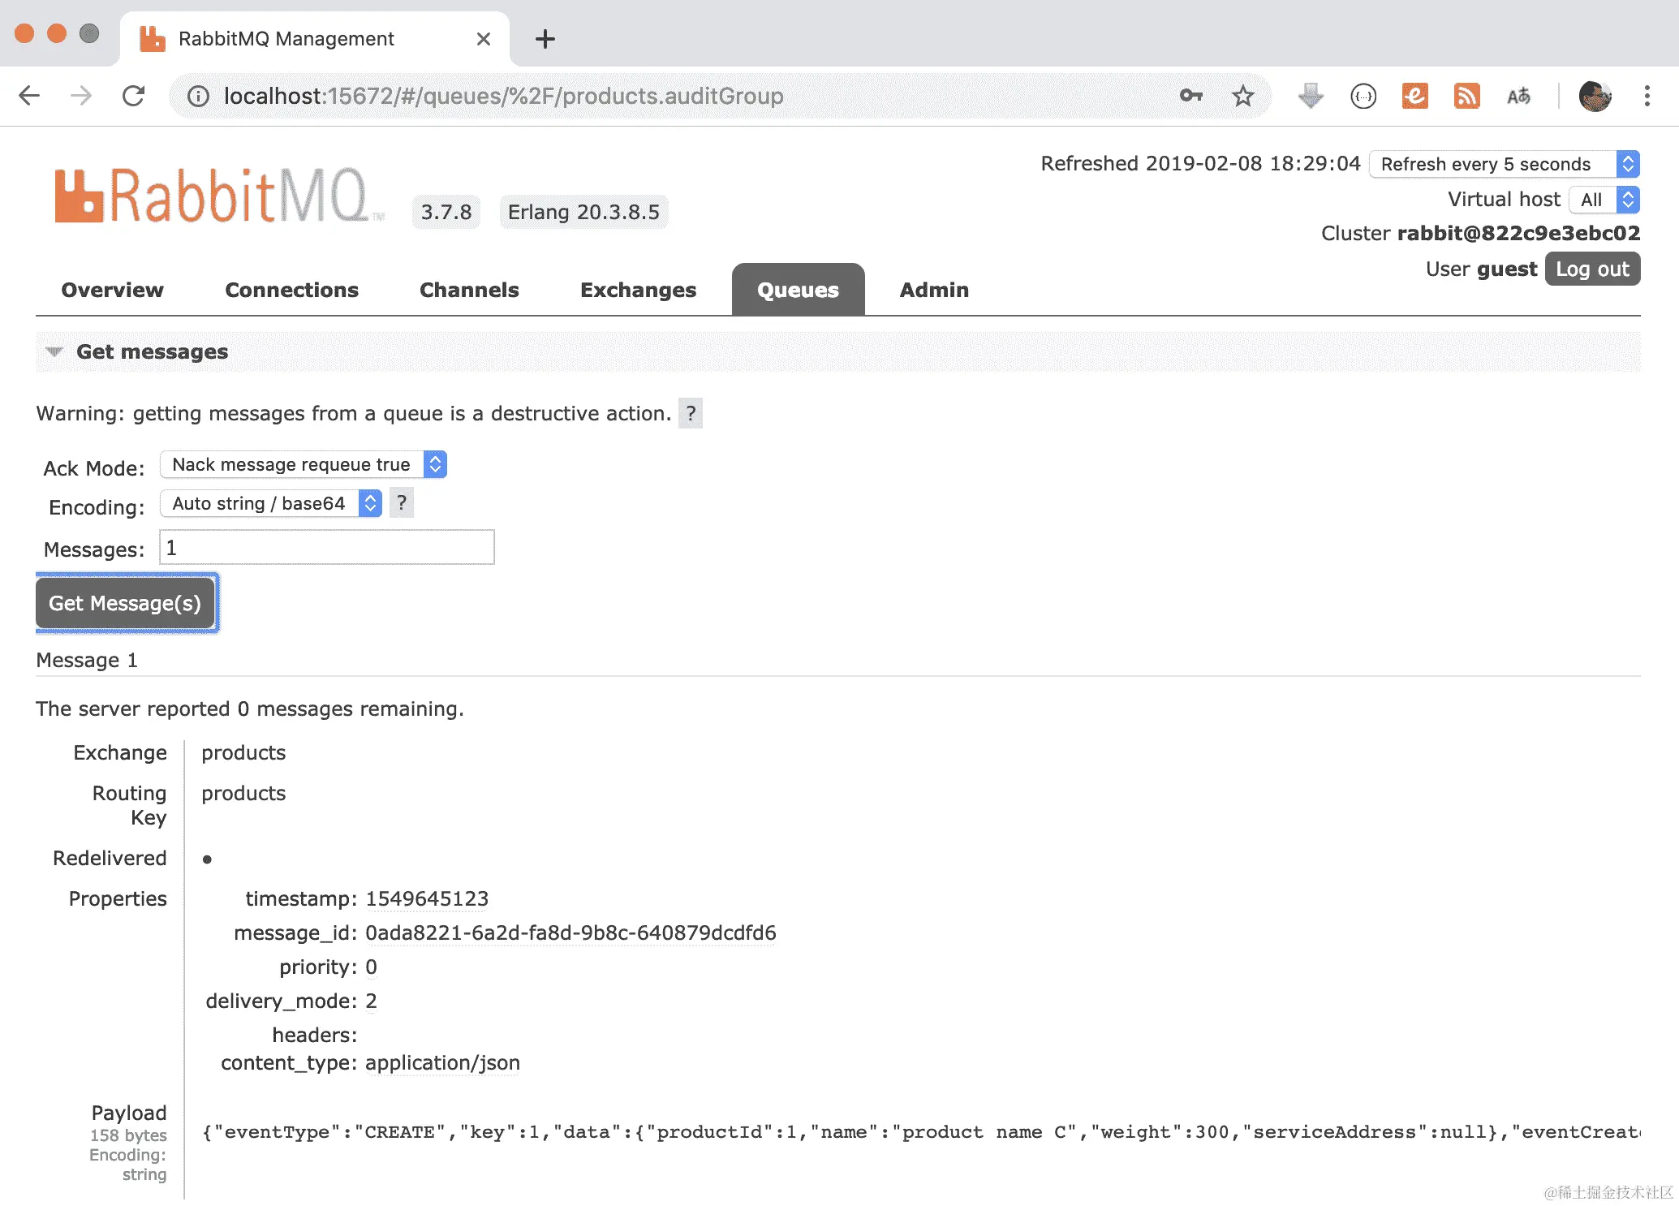This screenshot has width=1679, height=1206.
Task: Click the help icon beside Encoding
Action: (402, 503)
